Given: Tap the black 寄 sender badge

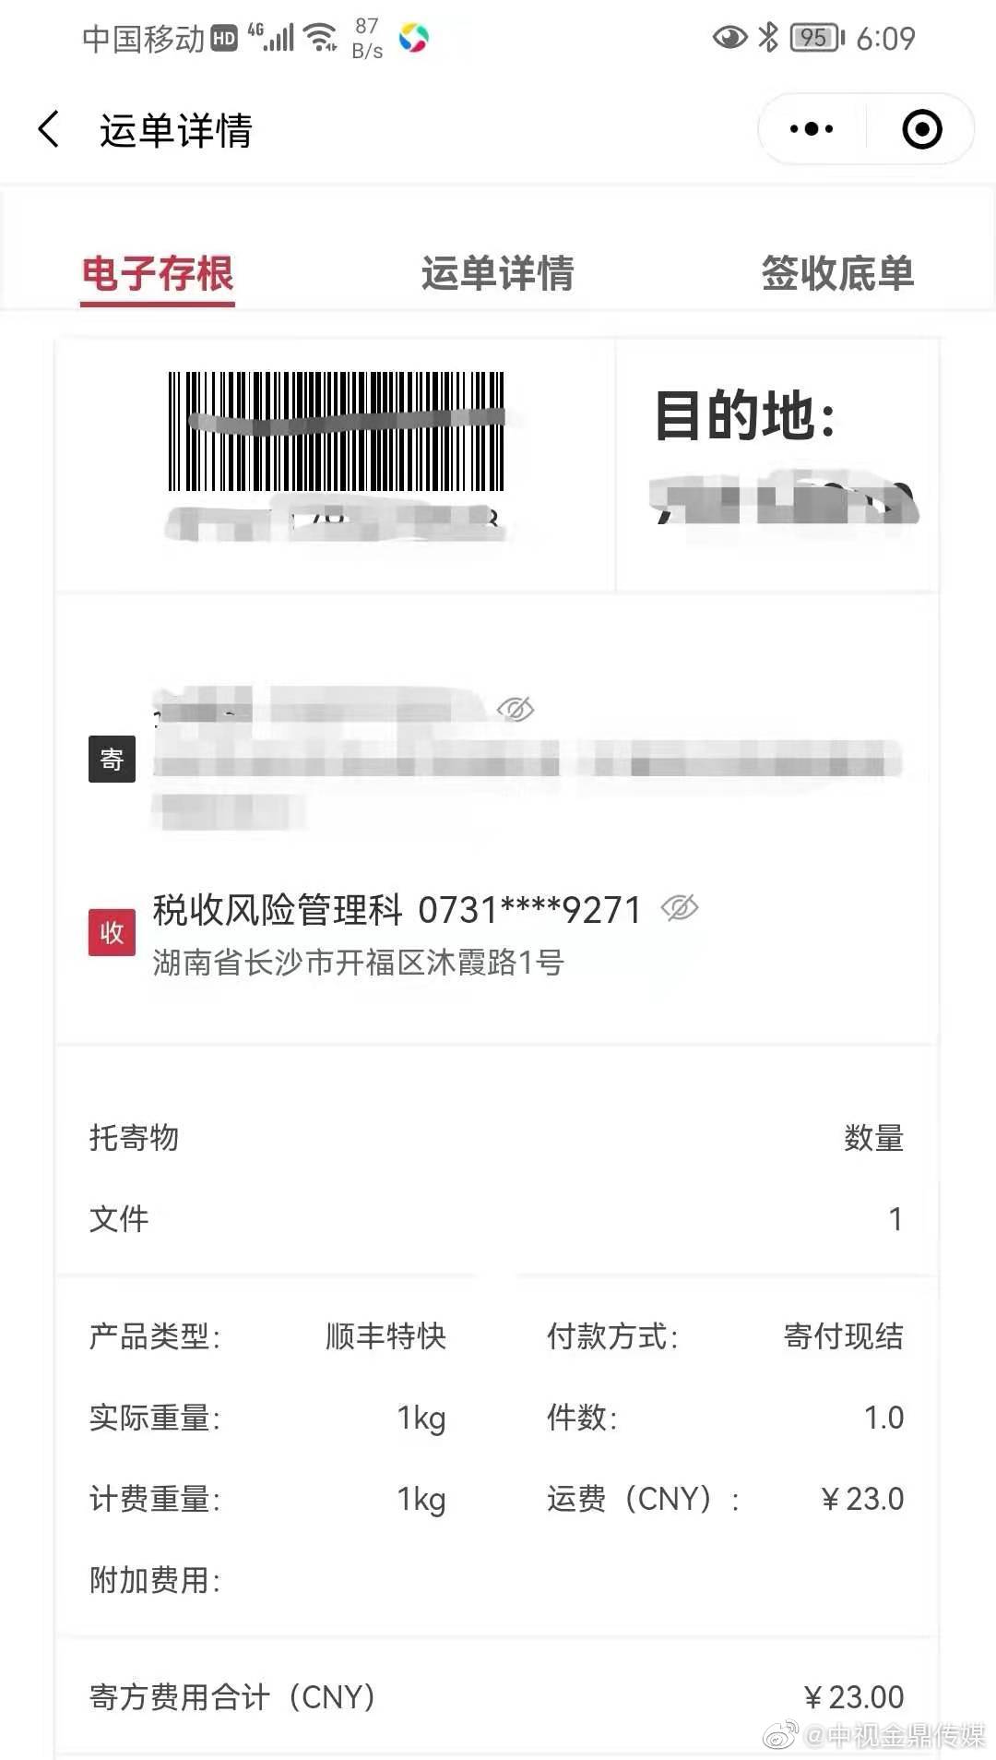Looking at the screenshot, I should point(112,759).
